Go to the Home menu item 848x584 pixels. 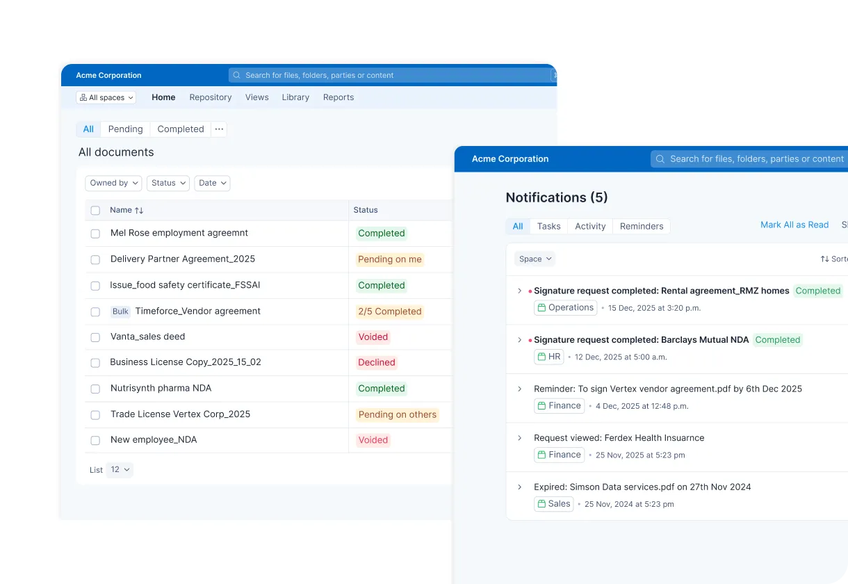[163, 97]
